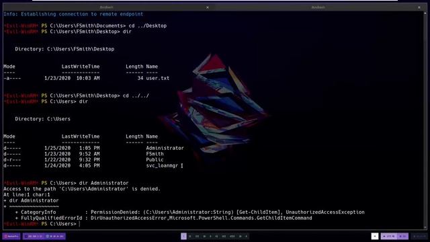Click the white square status bar widget
Image resolution: width=430 pixels, height=242 pixels.
[375, 236]
